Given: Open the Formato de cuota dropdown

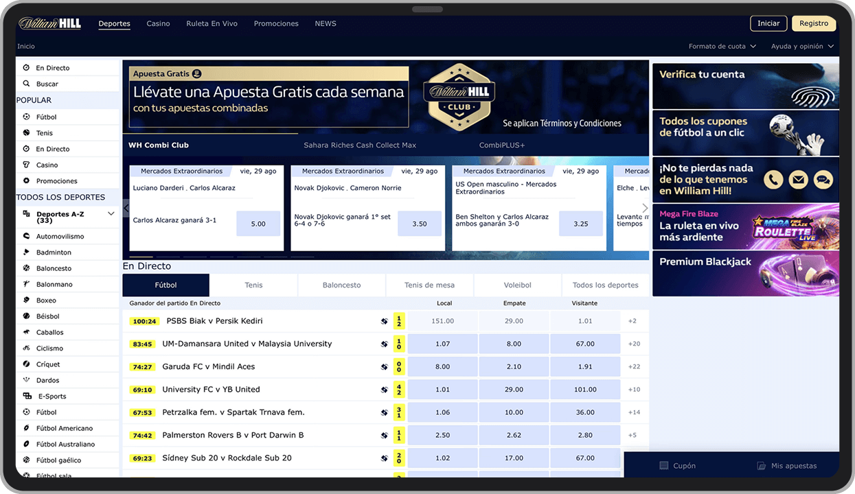Looking at the screenshot, I should (722, 47).
